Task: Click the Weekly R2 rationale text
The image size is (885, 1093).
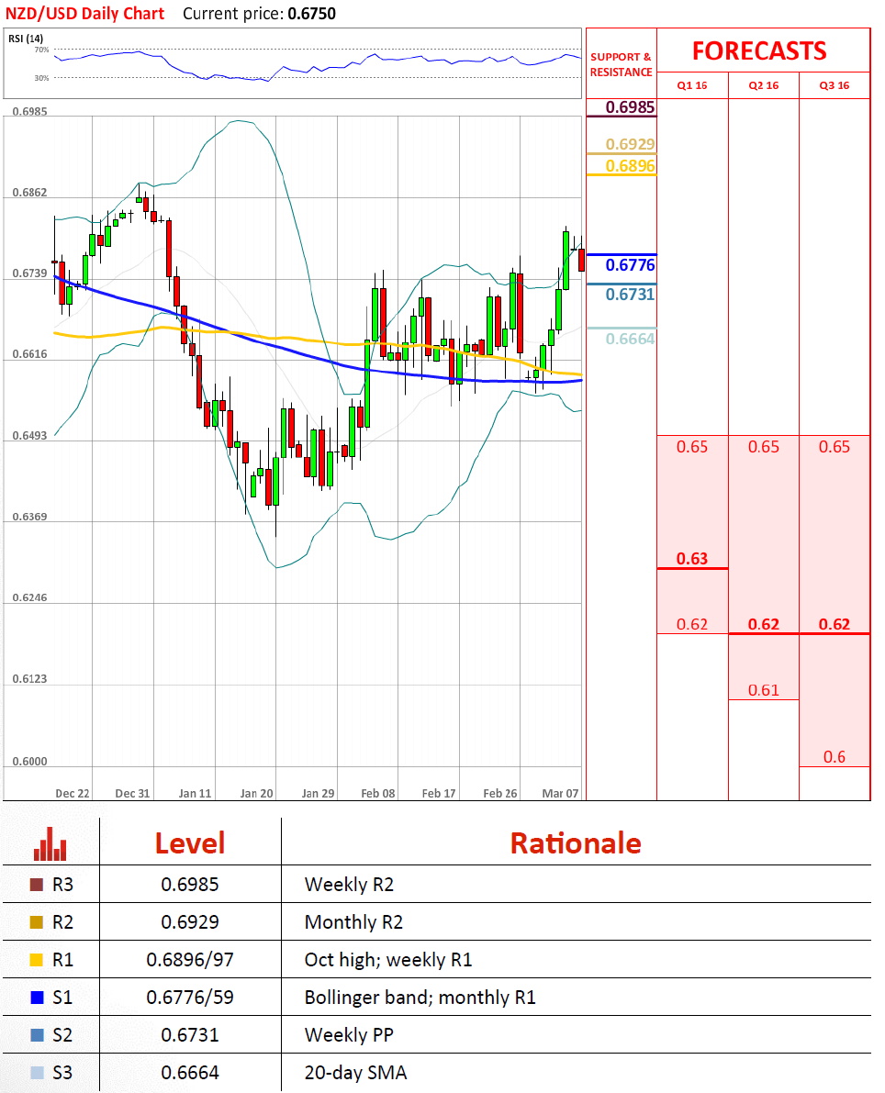Action: click(x=349, y=885)
